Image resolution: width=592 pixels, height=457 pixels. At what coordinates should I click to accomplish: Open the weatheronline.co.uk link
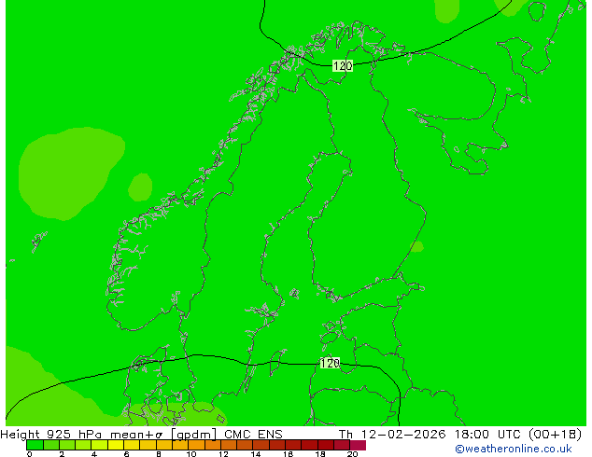tap(513, 449)
